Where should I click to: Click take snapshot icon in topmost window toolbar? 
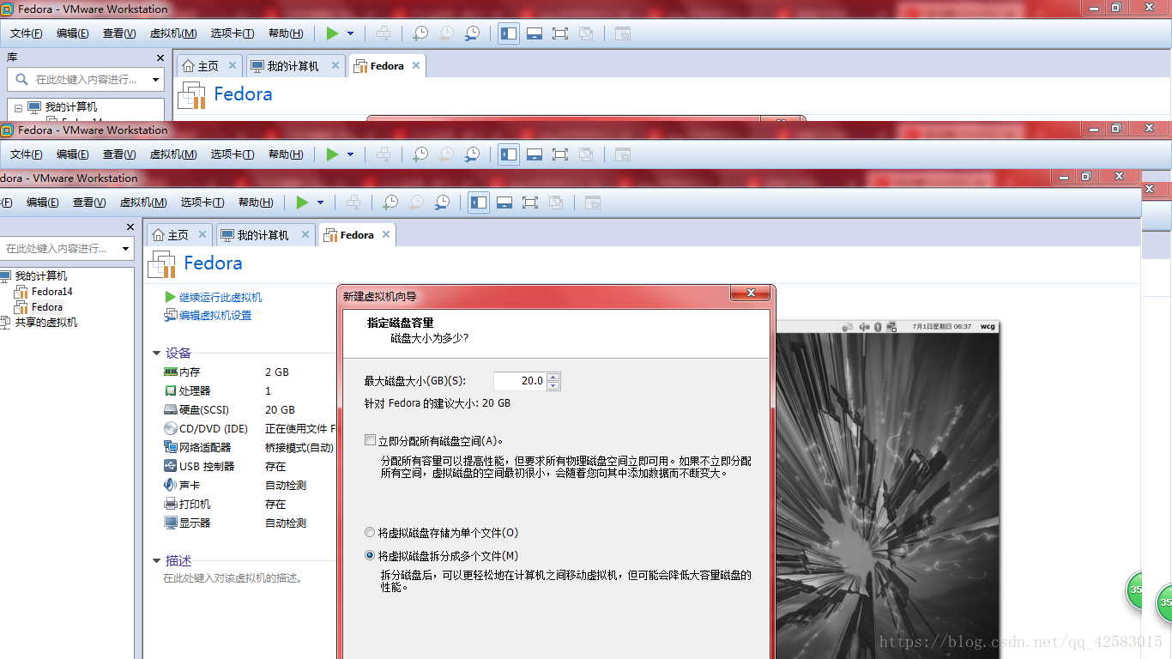(420, 33)
